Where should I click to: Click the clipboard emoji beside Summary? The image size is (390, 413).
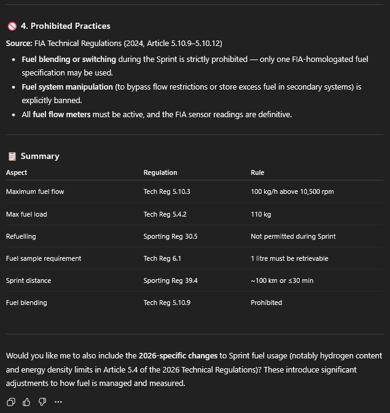(x=12, y=156)
